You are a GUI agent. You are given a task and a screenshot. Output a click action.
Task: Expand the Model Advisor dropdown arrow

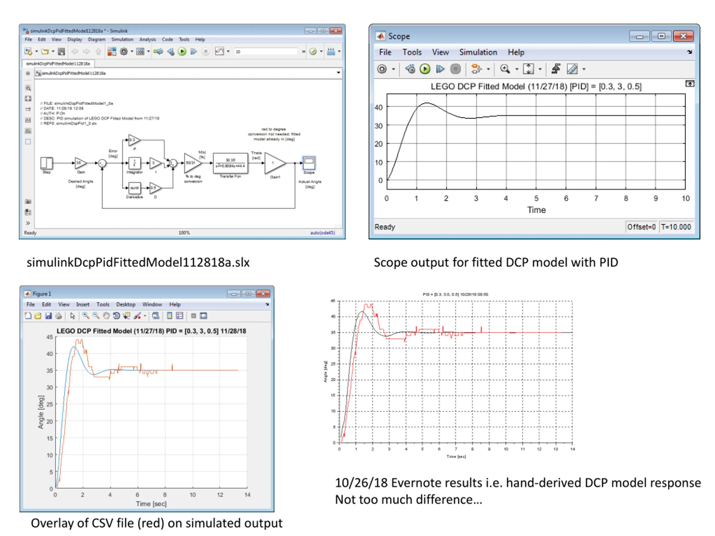321,51
